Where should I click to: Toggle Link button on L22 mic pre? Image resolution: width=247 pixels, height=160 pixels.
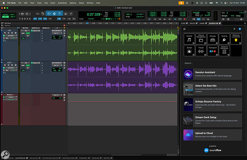tap(23, 33)
